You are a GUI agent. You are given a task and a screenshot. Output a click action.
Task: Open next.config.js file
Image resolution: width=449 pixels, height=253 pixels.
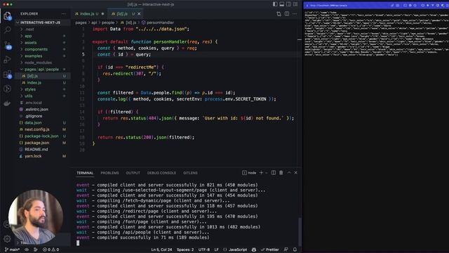click(x=37, y=129)
